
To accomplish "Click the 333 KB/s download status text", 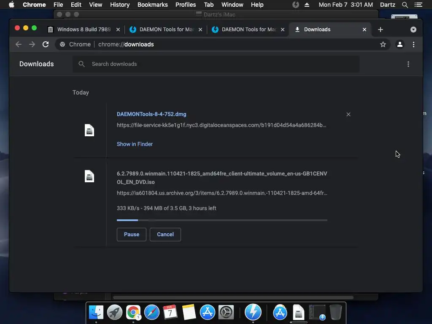I will [166, 208].
